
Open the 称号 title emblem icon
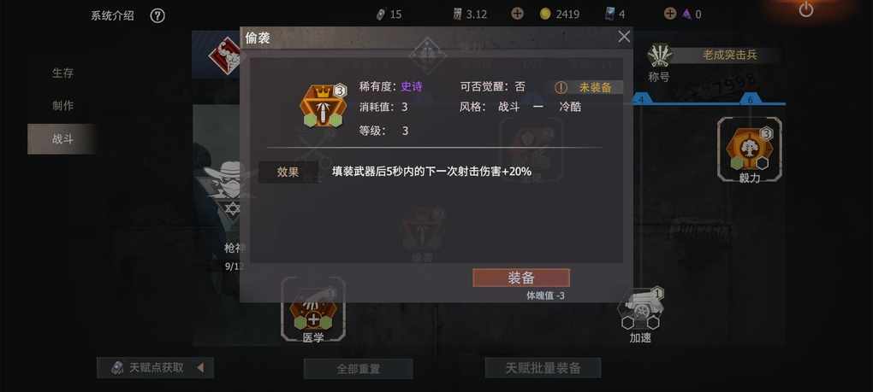click(660, 56)
